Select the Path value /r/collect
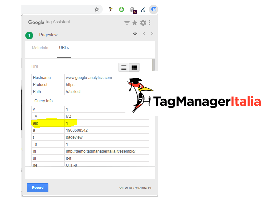Screen dimensions: 267x200 [73, 91]
